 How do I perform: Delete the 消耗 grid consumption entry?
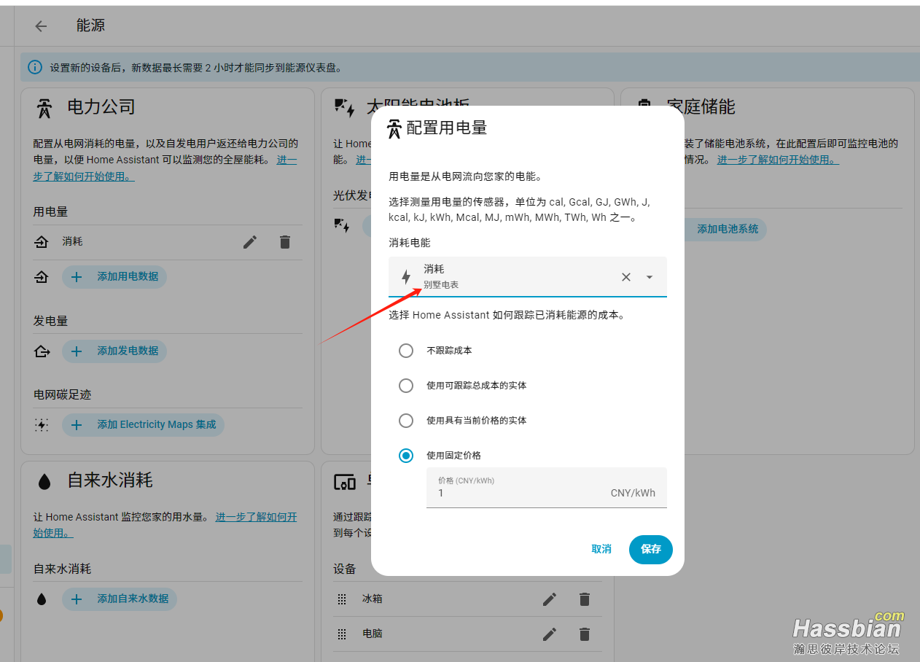click(x=285, y=242)
